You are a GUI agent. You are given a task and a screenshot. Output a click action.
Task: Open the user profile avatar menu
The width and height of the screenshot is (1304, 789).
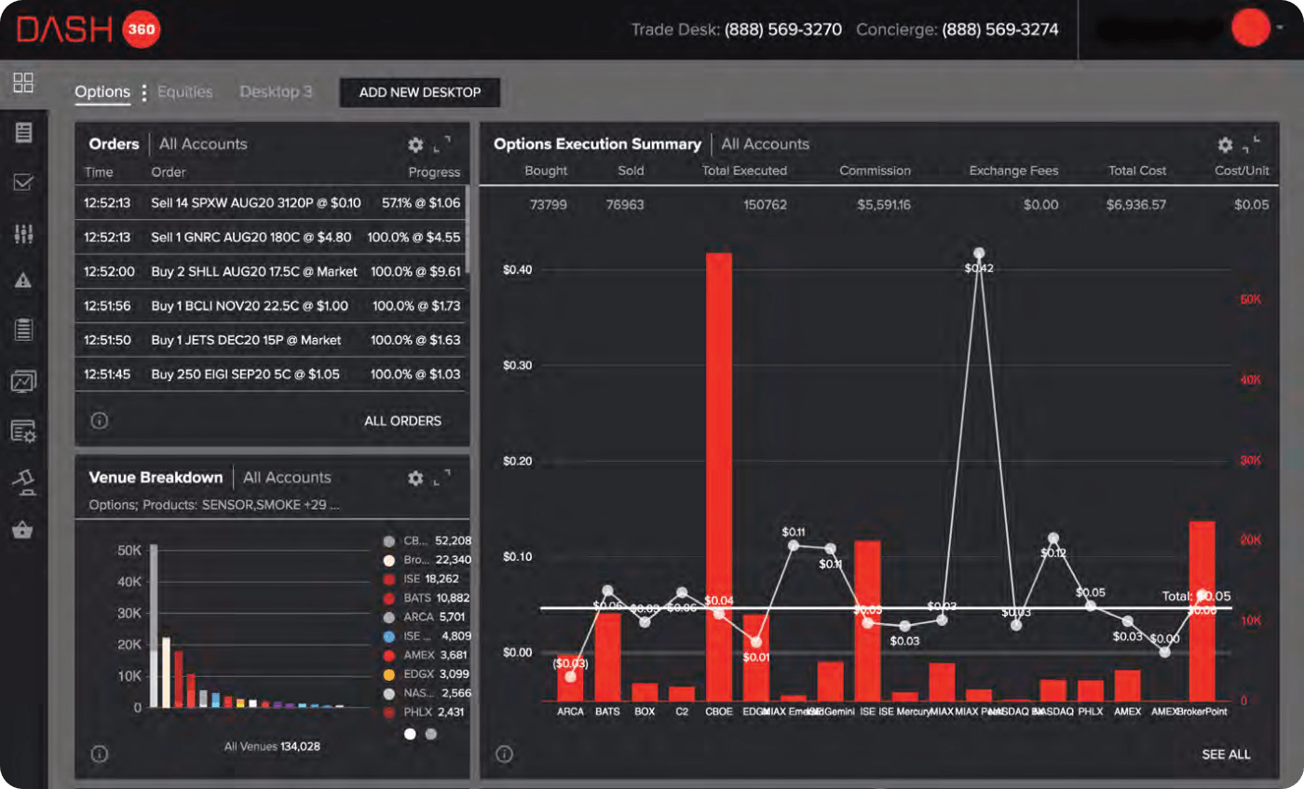(1251, 29)
